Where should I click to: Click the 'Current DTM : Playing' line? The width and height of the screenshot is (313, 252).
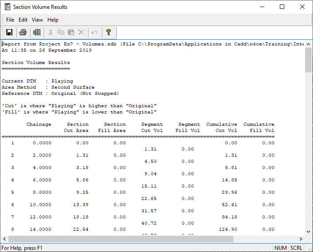click(x=37, y=81)
